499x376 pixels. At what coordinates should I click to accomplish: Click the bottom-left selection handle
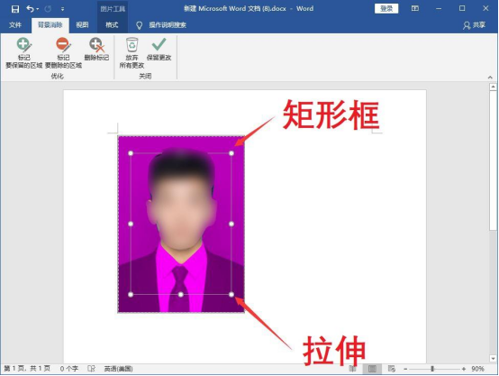click(131, 295)
